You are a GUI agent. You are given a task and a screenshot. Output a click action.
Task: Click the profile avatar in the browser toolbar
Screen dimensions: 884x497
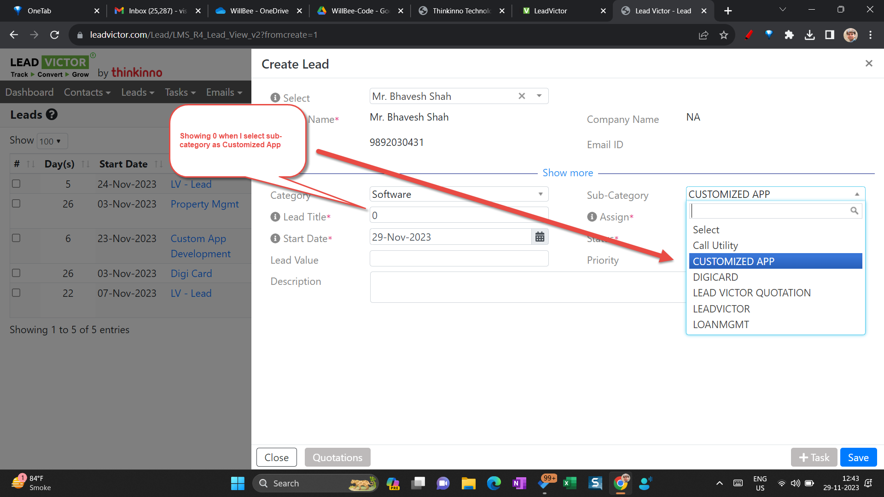tap(850, 35)
